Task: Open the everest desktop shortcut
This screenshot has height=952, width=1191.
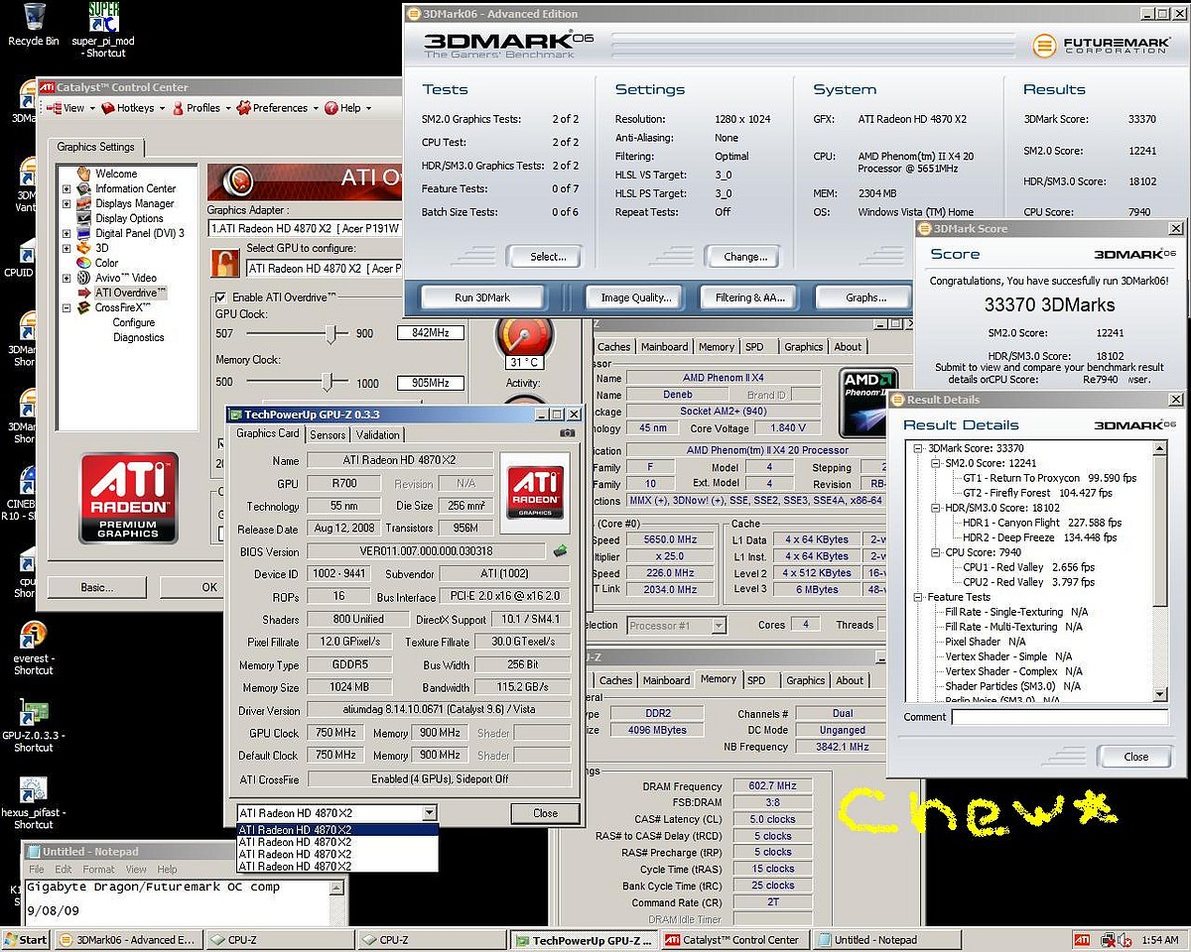Action: [33, 648]
